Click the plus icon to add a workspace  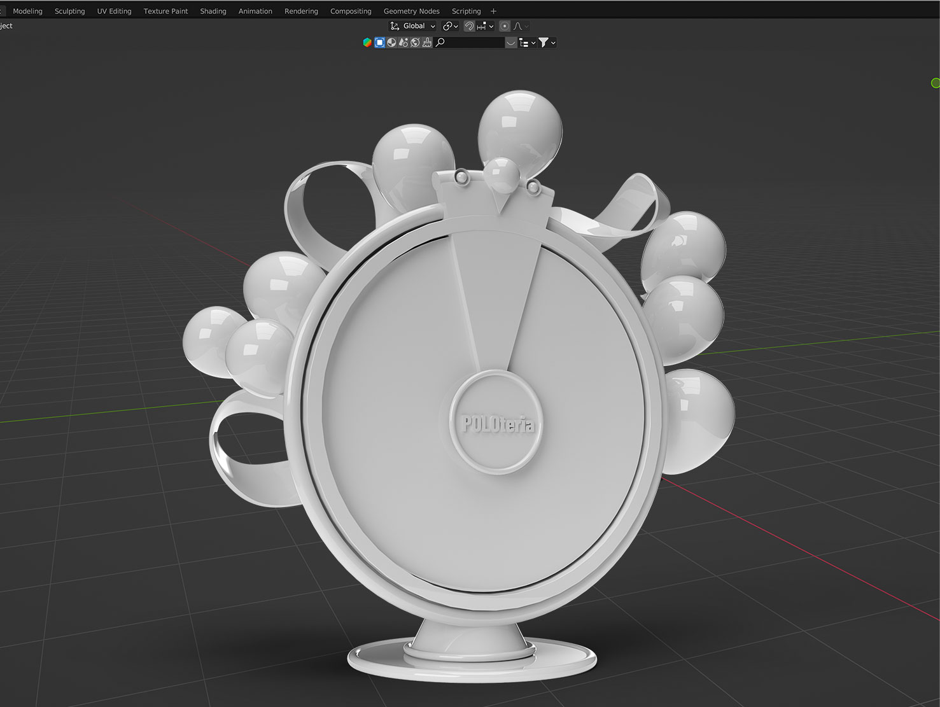tap(493, 11)
